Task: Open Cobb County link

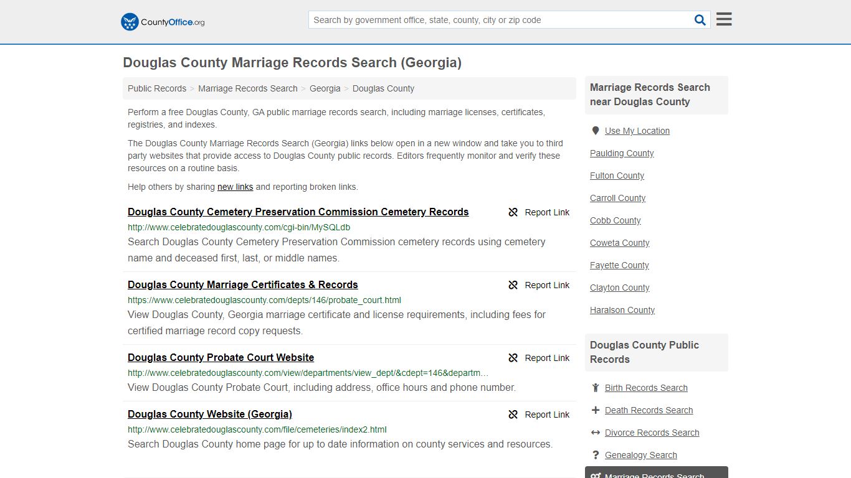Action: tap(615, 220)
